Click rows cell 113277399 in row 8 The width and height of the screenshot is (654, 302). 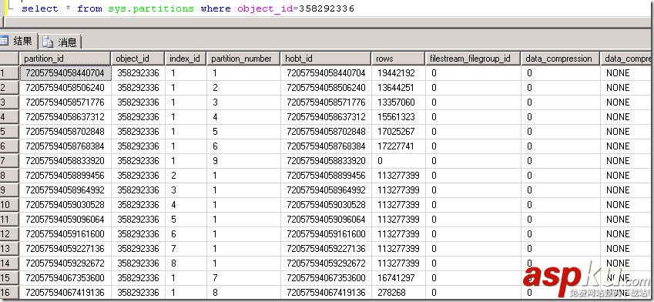tap(398, 175)
